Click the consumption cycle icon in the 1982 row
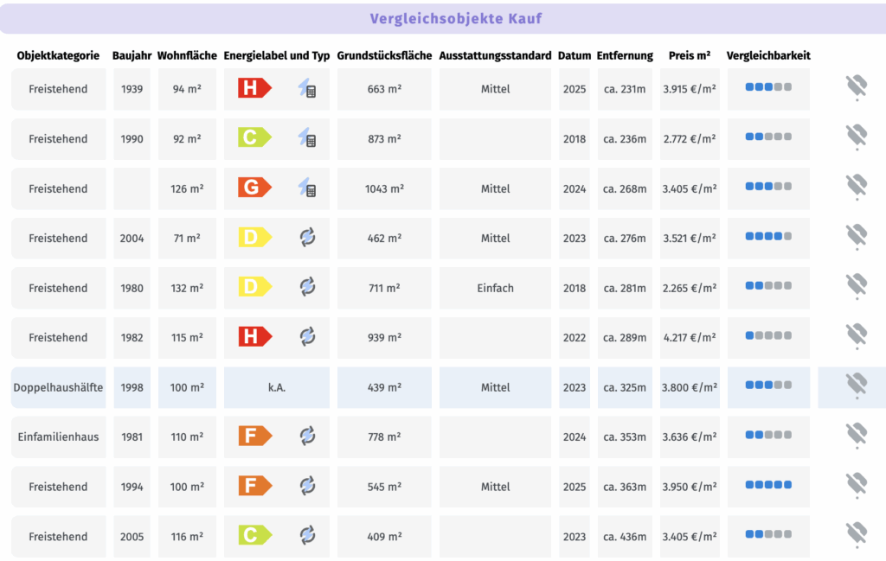Screen dimensions: 886x561 pos(307,336)
